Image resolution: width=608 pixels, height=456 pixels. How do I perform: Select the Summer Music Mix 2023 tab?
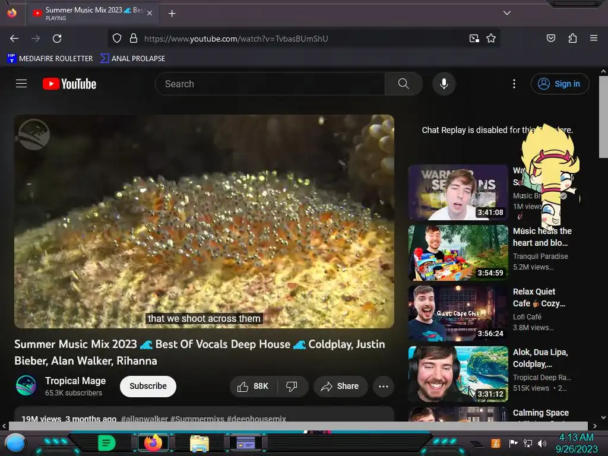coord(92,14)
